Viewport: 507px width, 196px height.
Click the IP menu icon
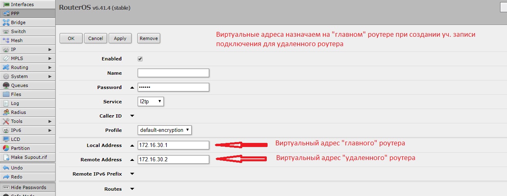point(6,49)
